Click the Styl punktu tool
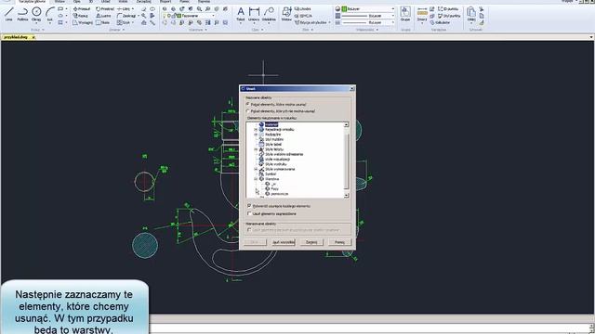This screenshot has width=595, height=334. (449, 16)
